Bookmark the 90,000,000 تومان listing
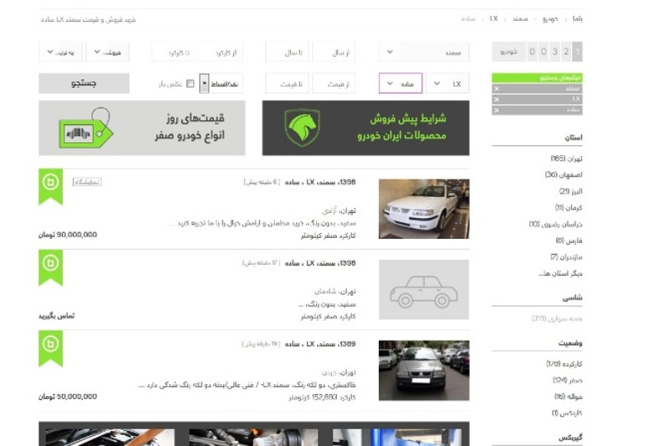 tap(51, 185)
